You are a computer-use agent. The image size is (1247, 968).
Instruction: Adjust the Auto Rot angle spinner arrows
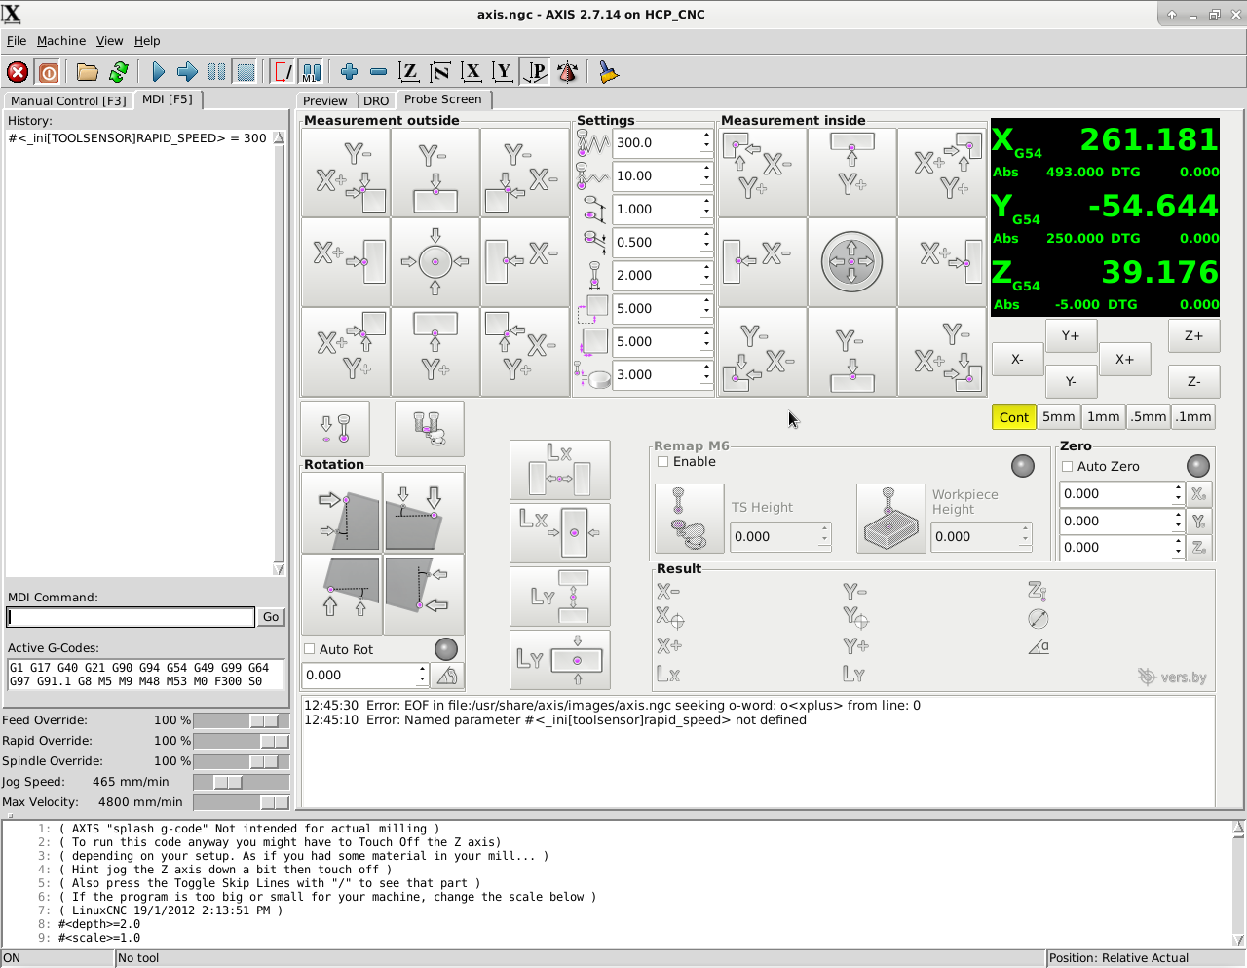pos(422,676)
